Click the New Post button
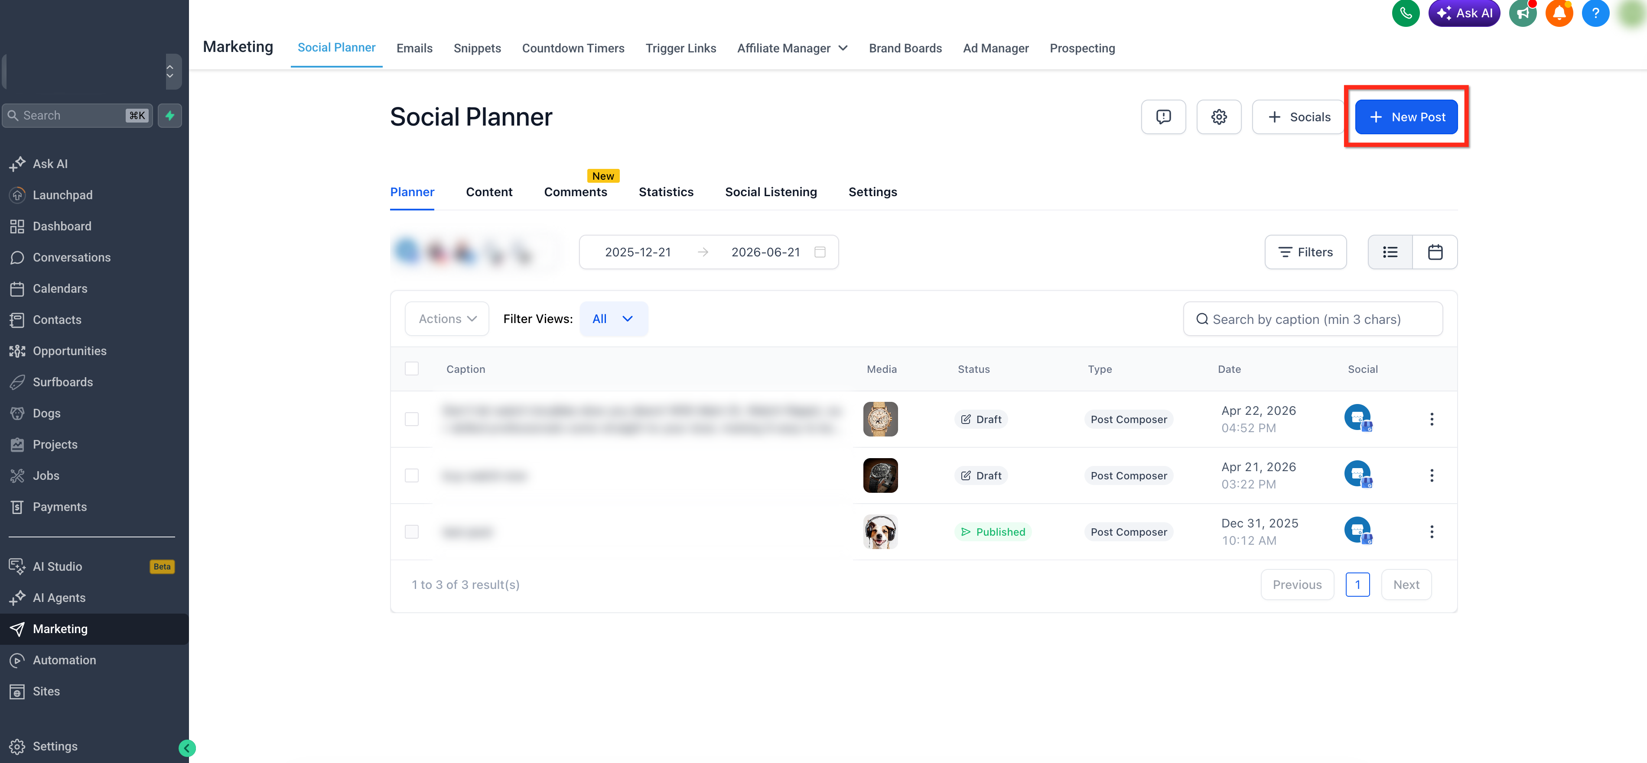Viewport: 1647px width, 763px height. (x=1406, y=117)
